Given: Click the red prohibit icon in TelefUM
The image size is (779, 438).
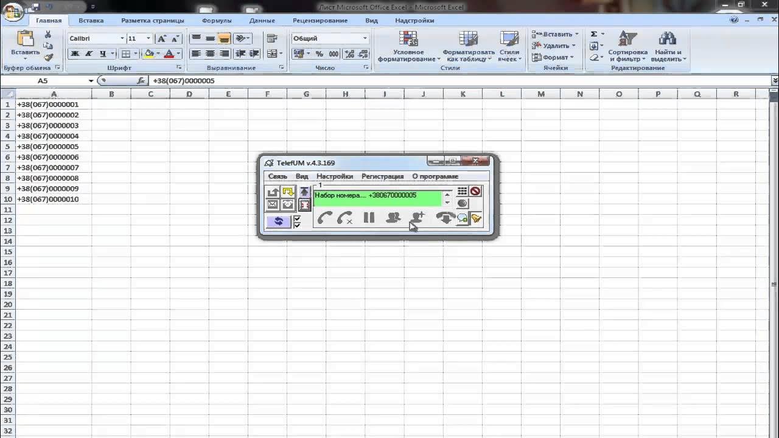Looking at the screenshot, I should click(x=475, y=191).
